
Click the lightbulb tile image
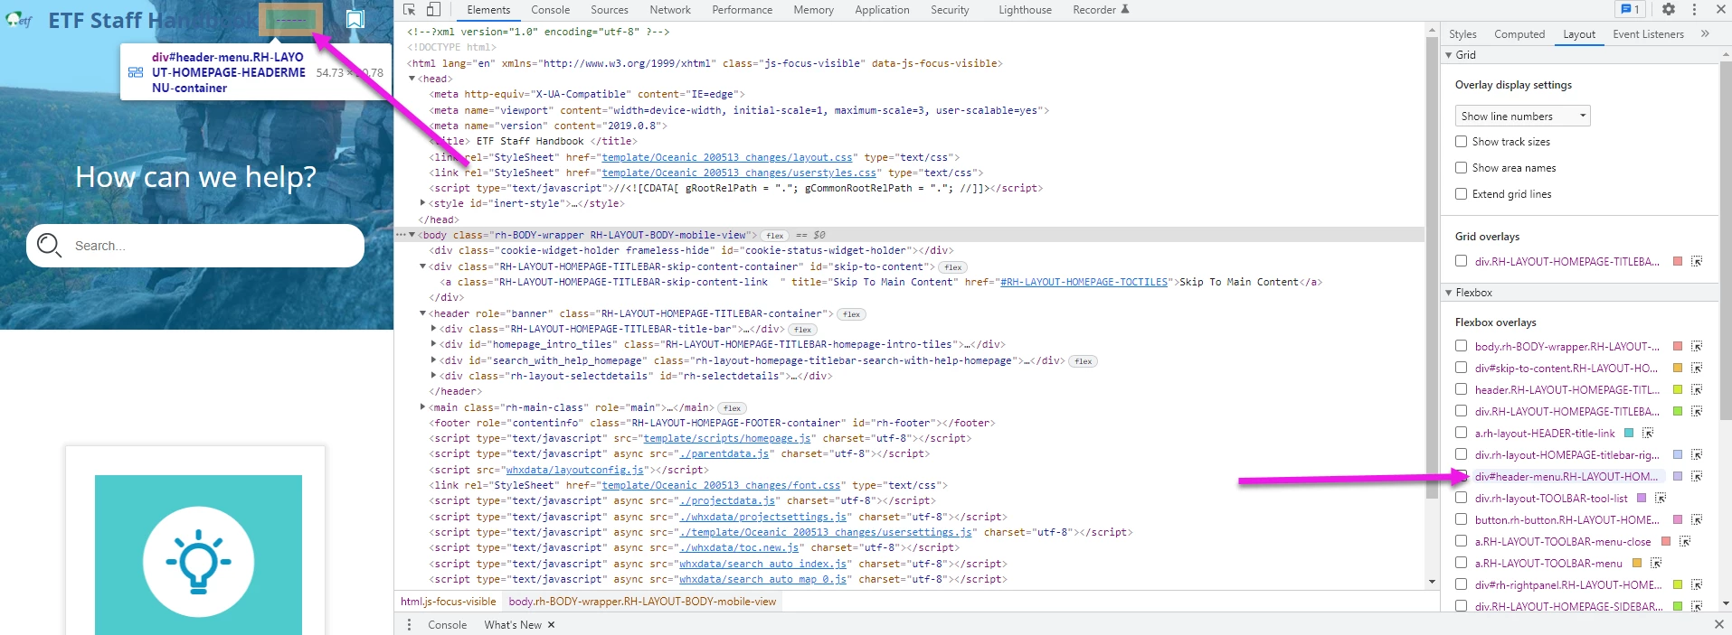coord(198,555)
